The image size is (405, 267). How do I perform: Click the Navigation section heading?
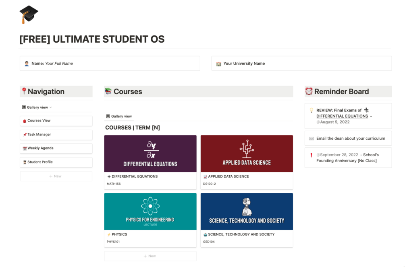click(x=46, y=91)
